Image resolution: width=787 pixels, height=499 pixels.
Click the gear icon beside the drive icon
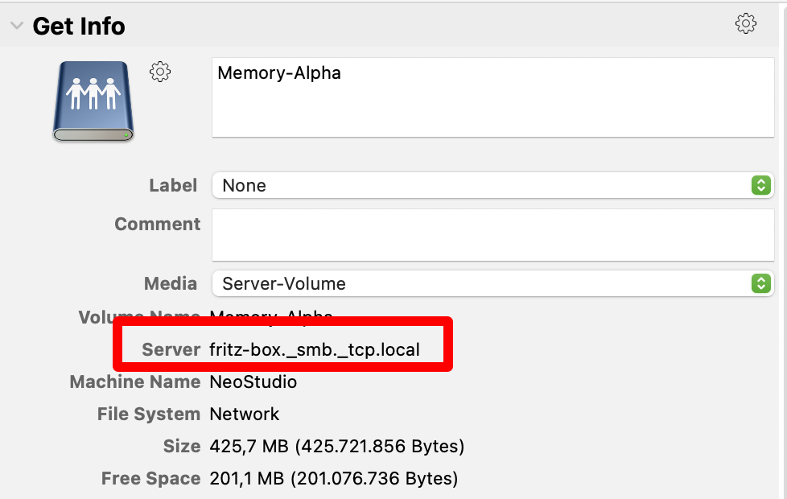[160, 72]
